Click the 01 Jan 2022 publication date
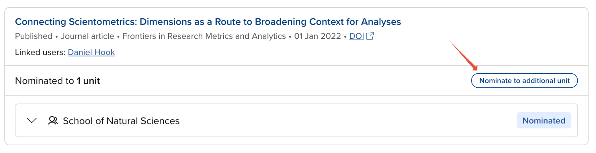 point(317,36)
